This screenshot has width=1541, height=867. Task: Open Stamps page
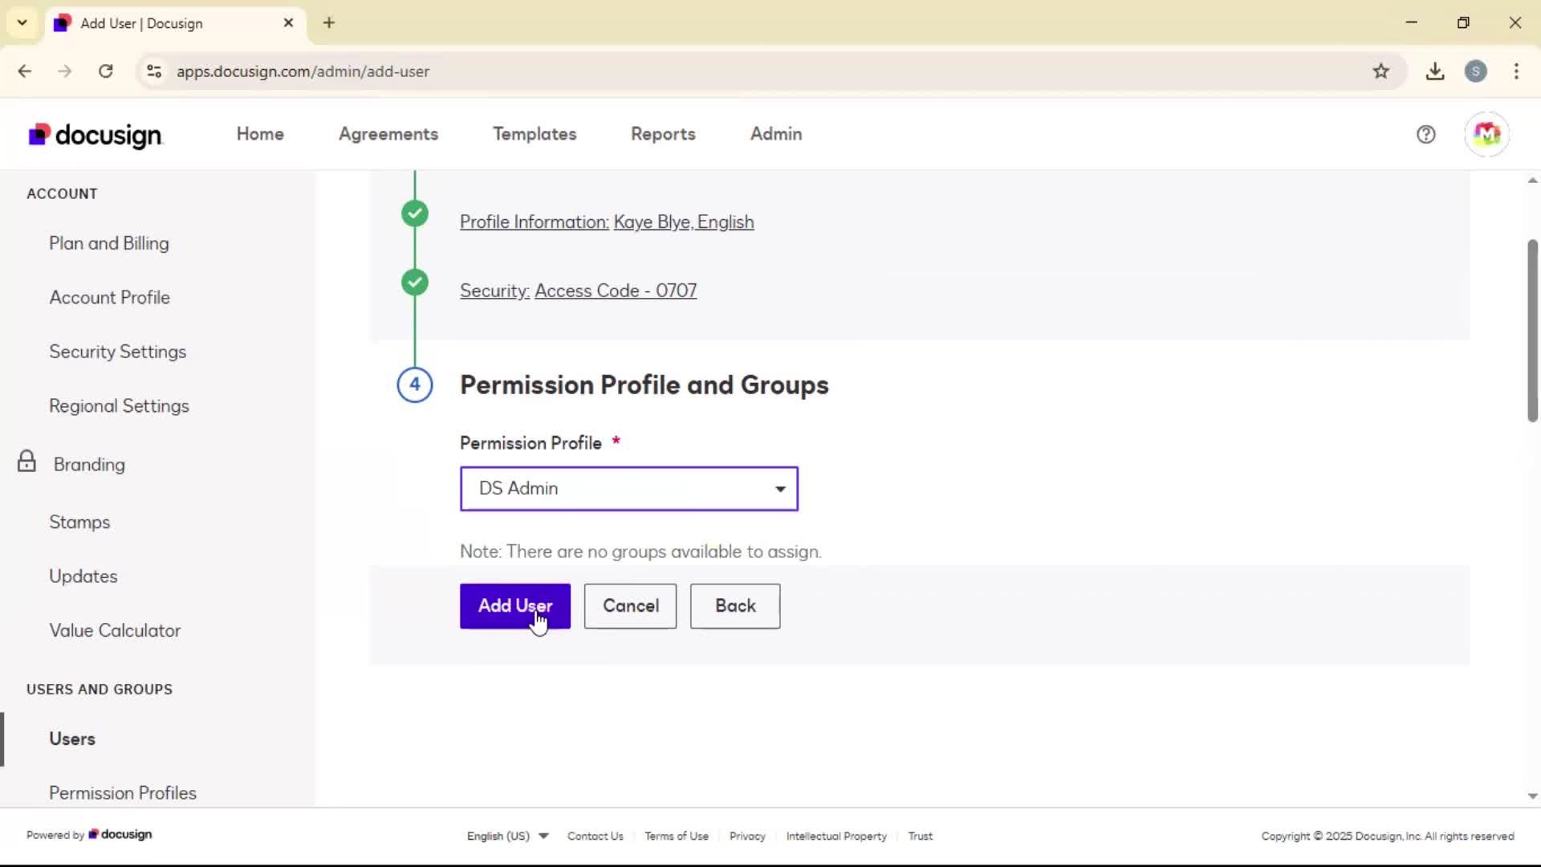(x=79, y=523)
